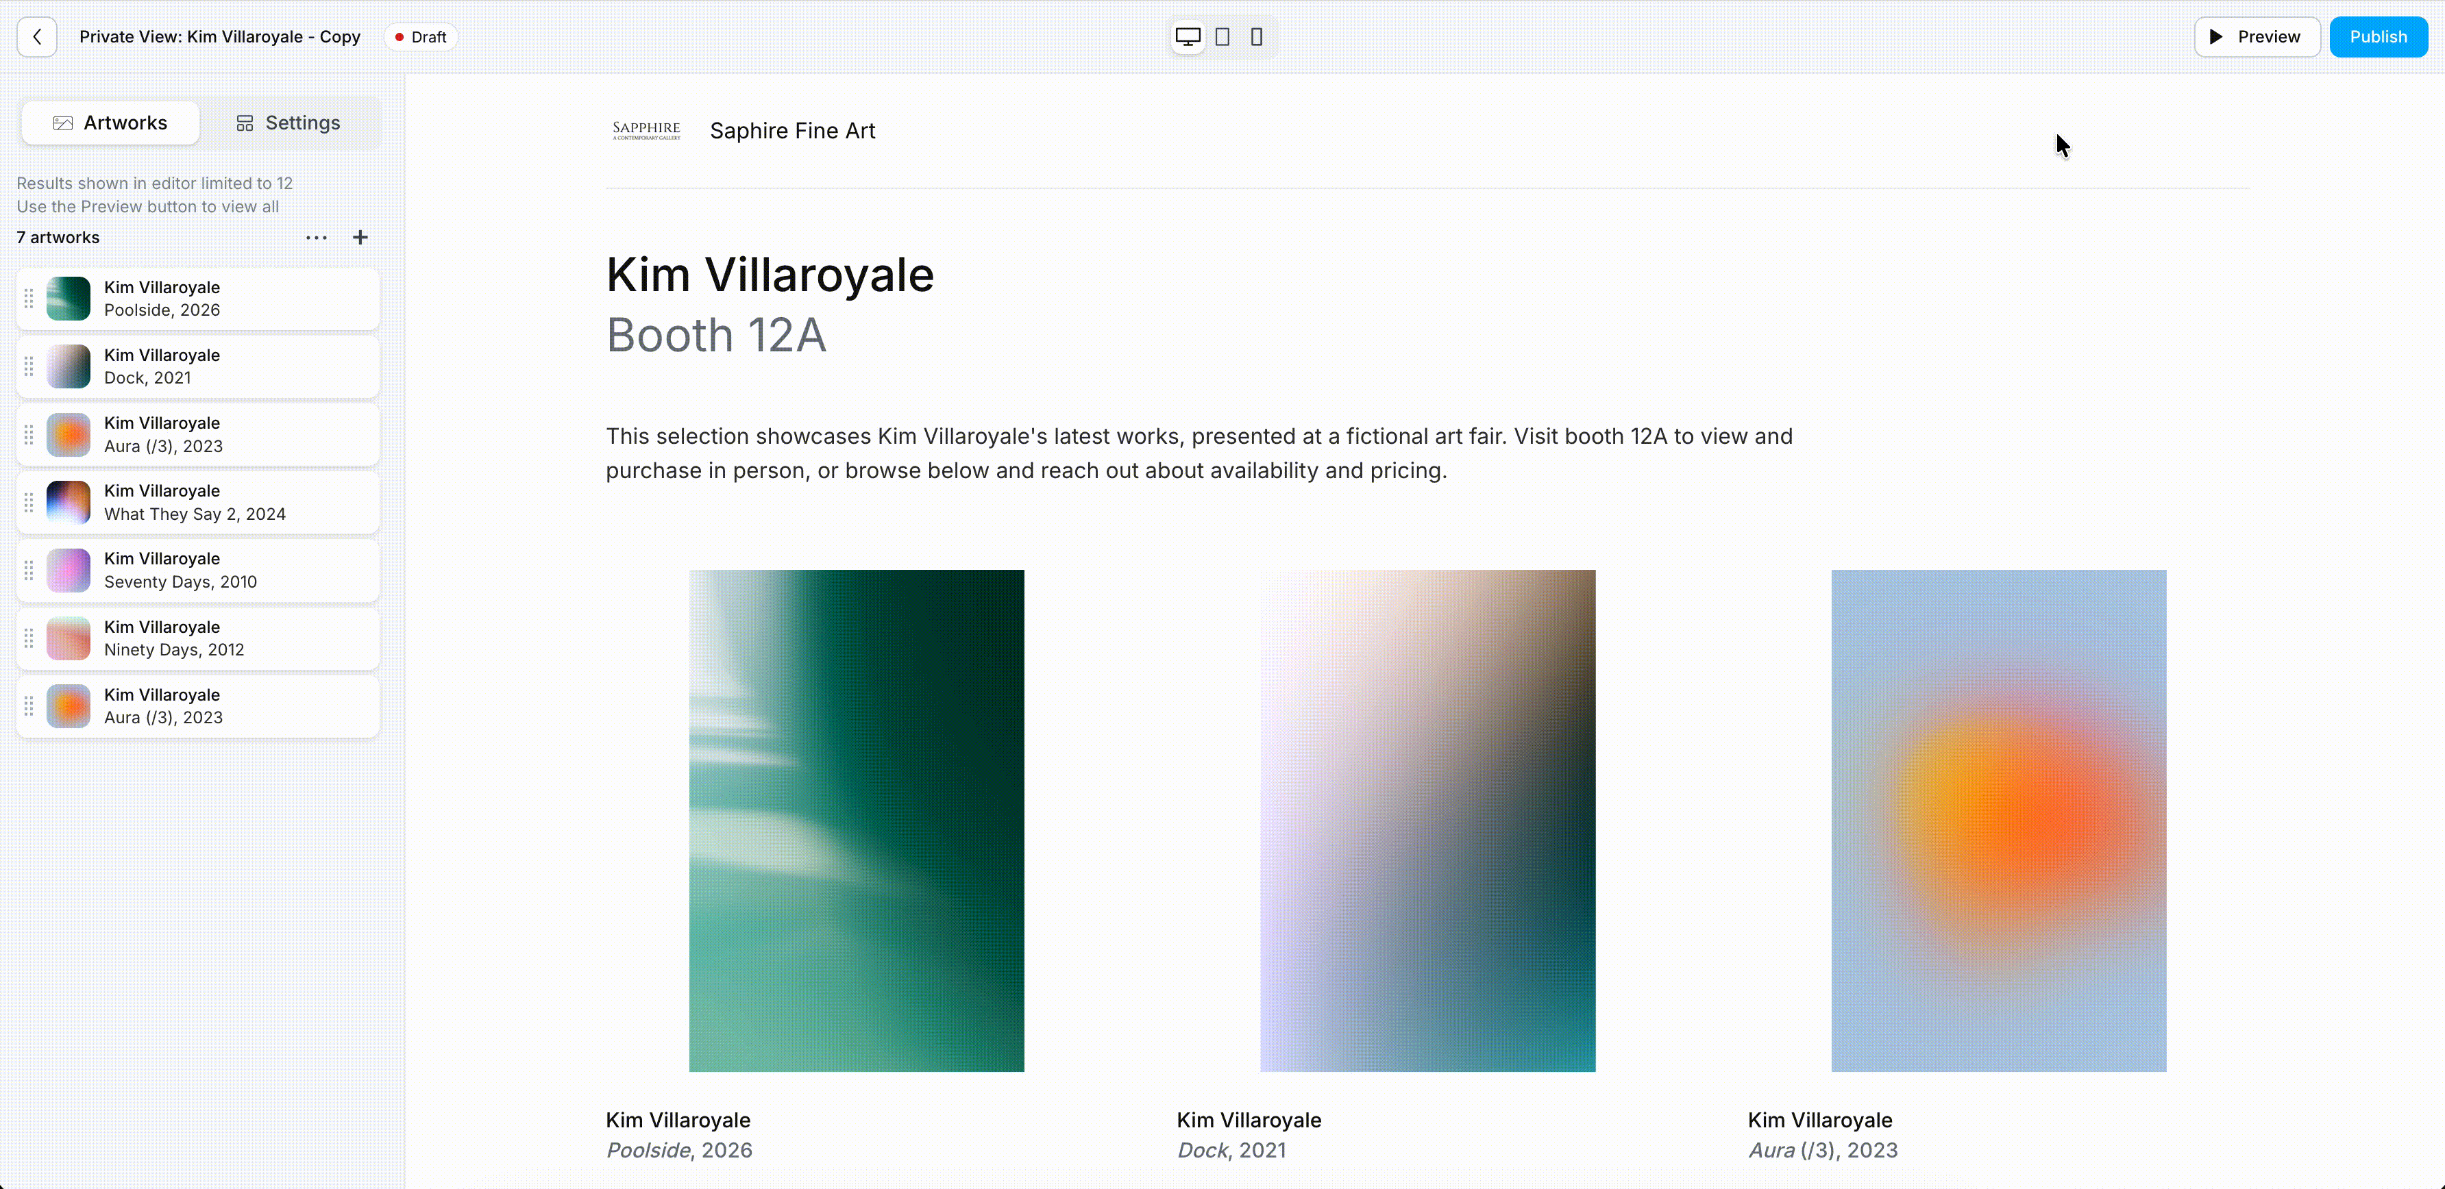The width and height of the screenshot is (2445, 1189).
Task: Click the drag handle next to Dock, 2021
Action: (29, 366)
